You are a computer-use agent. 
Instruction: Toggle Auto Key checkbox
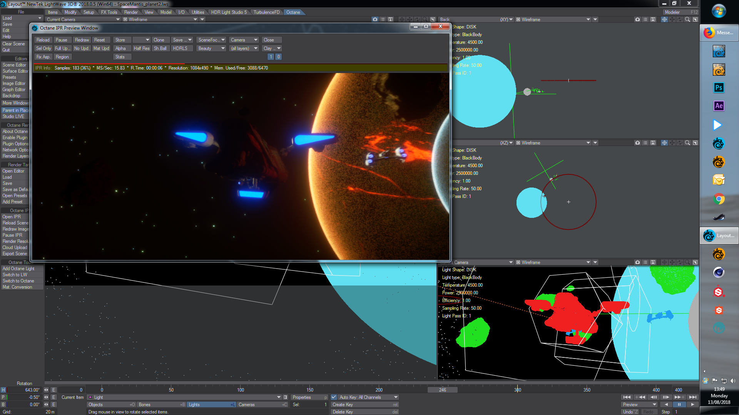(334, 397)
